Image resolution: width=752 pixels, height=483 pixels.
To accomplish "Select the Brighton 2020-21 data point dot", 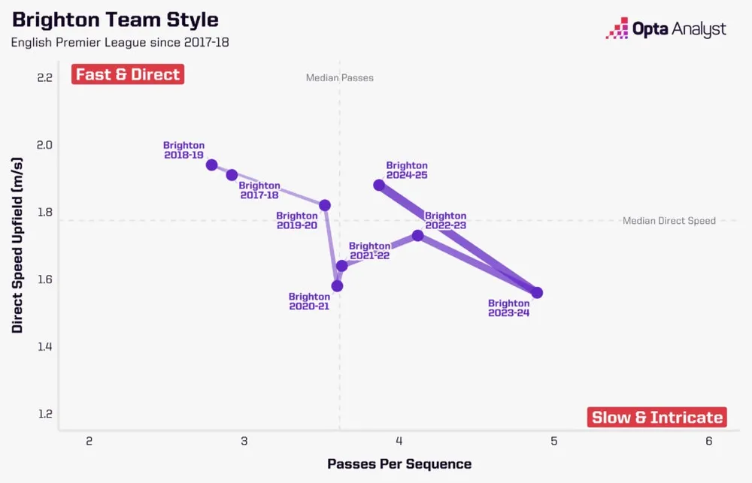I will (337, 285).
